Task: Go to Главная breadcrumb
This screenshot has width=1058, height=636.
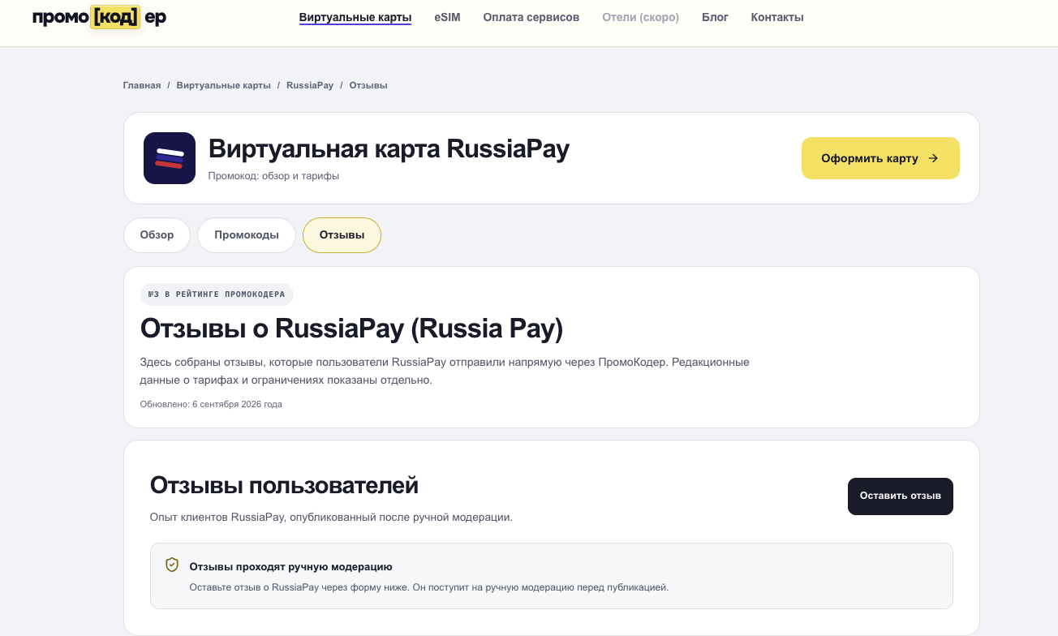Action: (x=142, y=85)
